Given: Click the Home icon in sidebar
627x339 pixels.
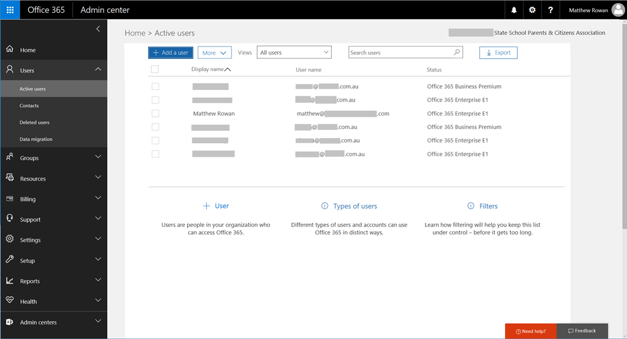Looking at the screenshot, I should tap(10, 50).
